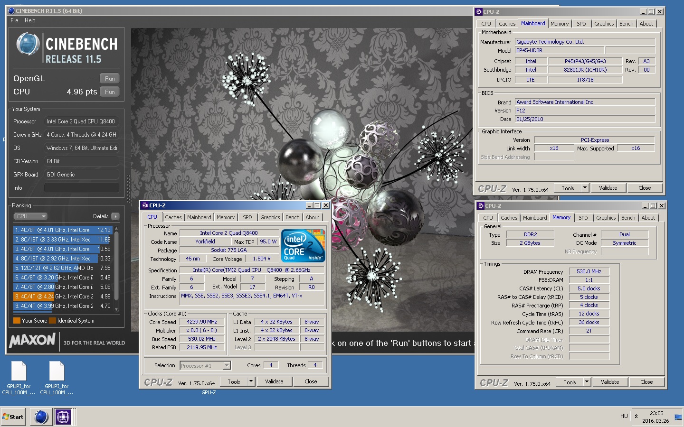Screen dimensions: 684x427
Task: Click the MAXON logo in Cinebench
Action: tap(32, 340)
